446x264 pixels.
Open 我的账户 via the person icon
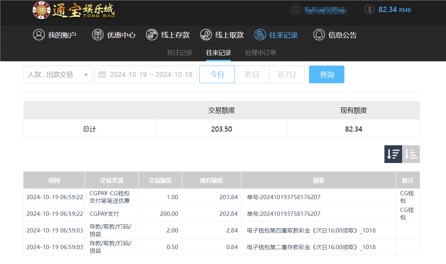39,35
